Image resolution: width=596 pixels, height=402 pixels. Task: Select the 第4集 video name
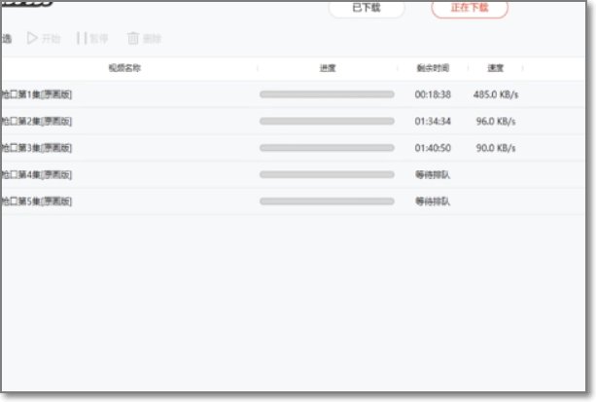pyautogui.click(x=37, y=175)
